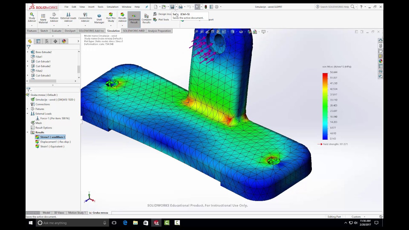
Task: Select Fillet1 in the feature tree
Action: [39, 57]
